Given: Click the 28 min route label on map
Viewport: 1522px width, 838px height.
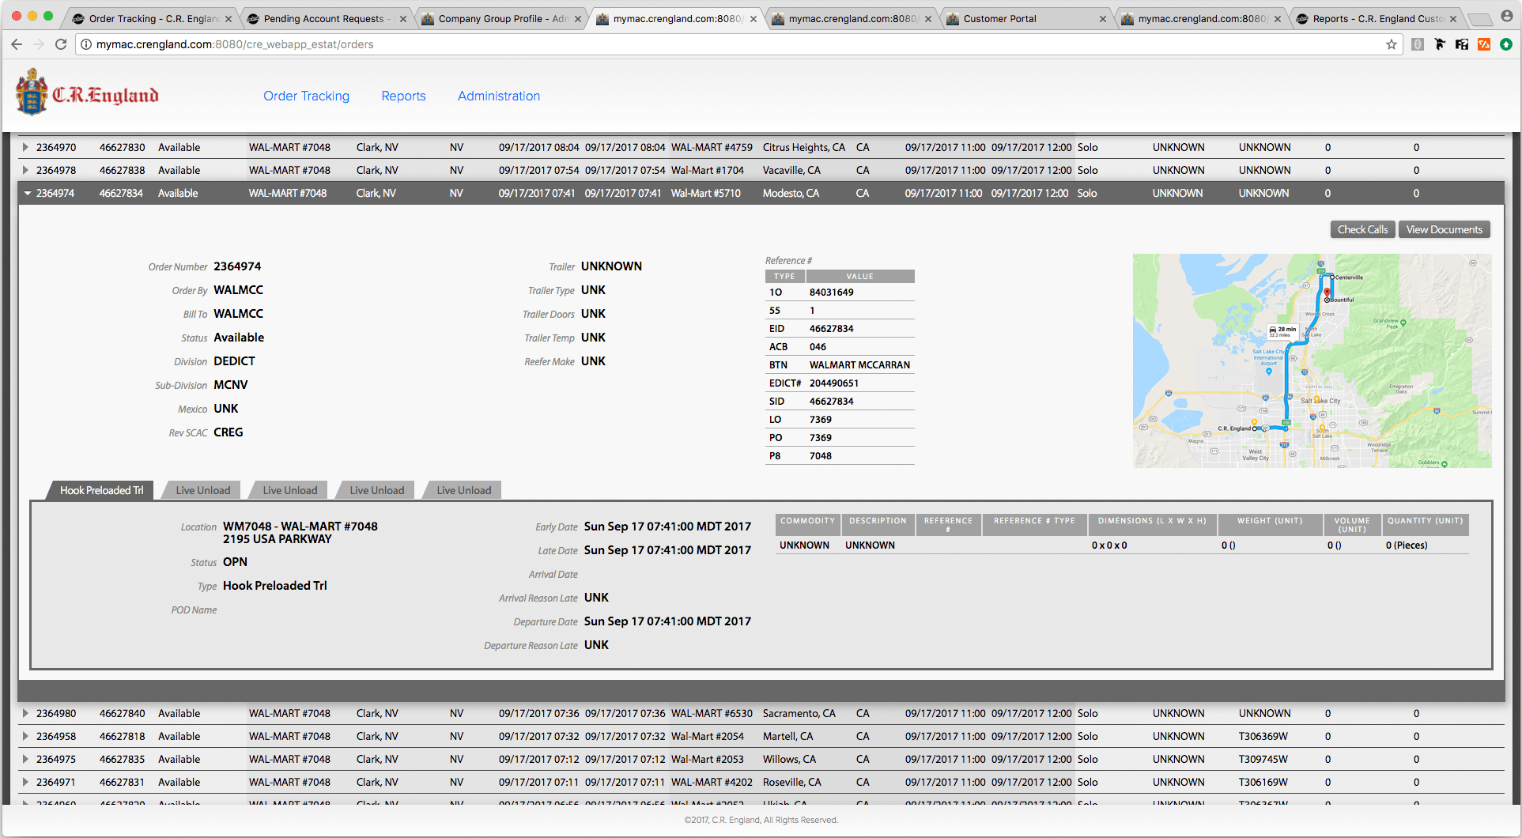Looking at the screenshot, I should pos(1283,331).
